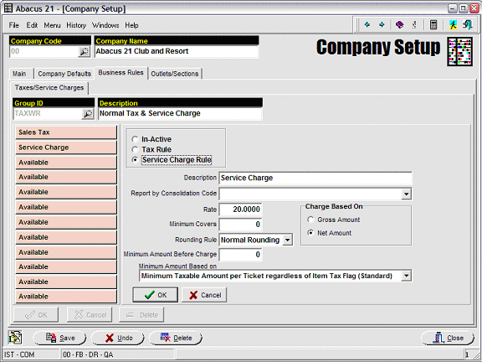Viewport: 482px width, 362px height.
Task: Click the running man toolbar icon
Action: pos(453,24)
